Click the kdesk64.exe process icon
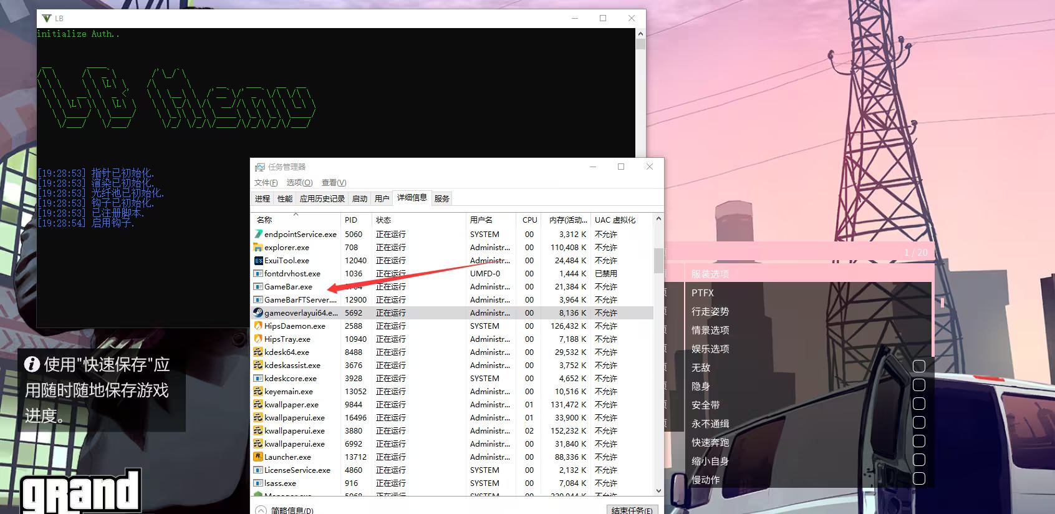The image size is (1055, 514). [x=258, y=352]
